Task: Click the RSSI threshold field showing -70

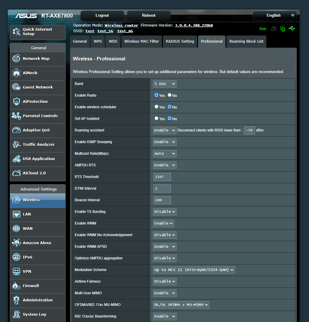Action: (249, 130)
